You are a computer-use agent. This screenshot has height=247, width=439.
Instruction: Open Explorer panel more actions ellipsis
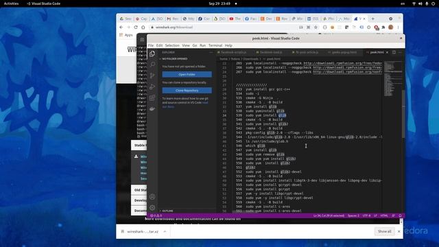[211, 52]
